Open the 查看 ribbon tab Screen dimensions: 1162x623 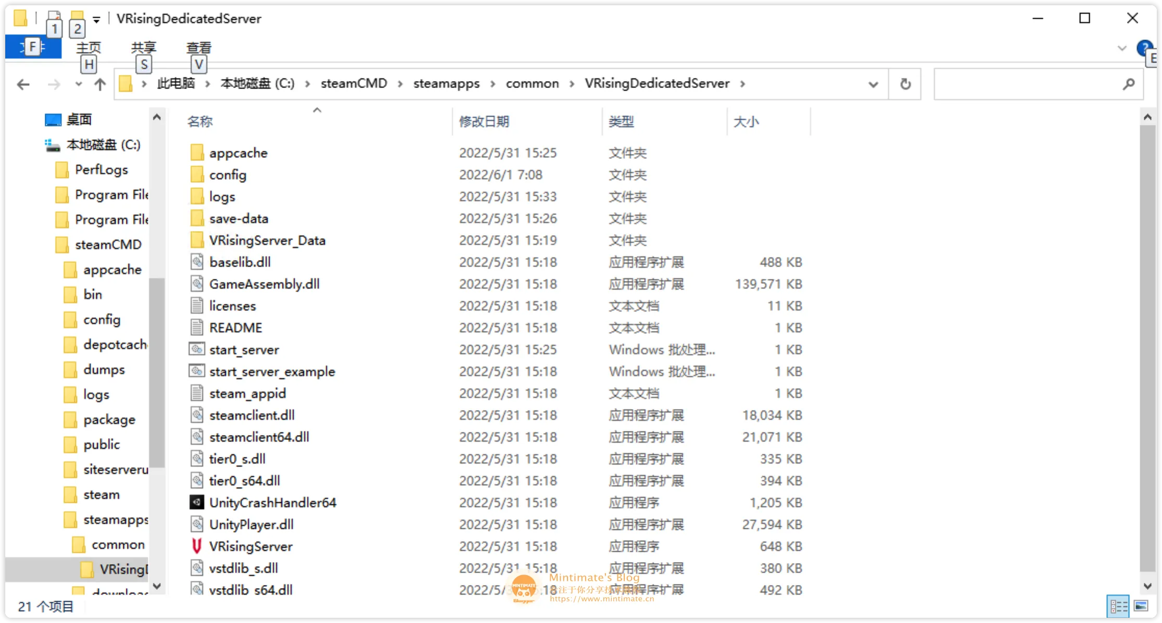click(x=199, y=48)
